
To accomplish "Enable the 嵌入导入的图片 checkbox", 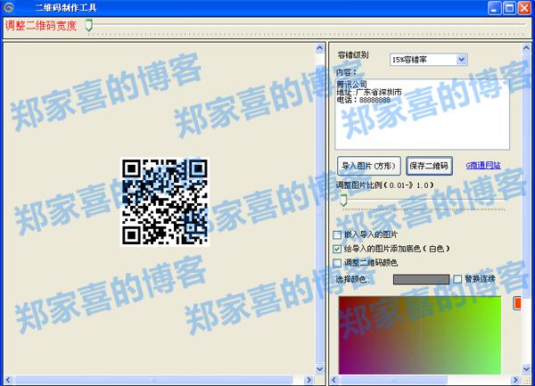I will point(337,235).
